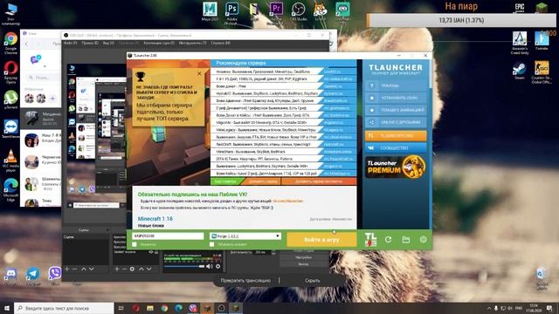
Task: Open the Counter-Strike Global Offensive desktop icon
Action: click(x=542, y=72)
